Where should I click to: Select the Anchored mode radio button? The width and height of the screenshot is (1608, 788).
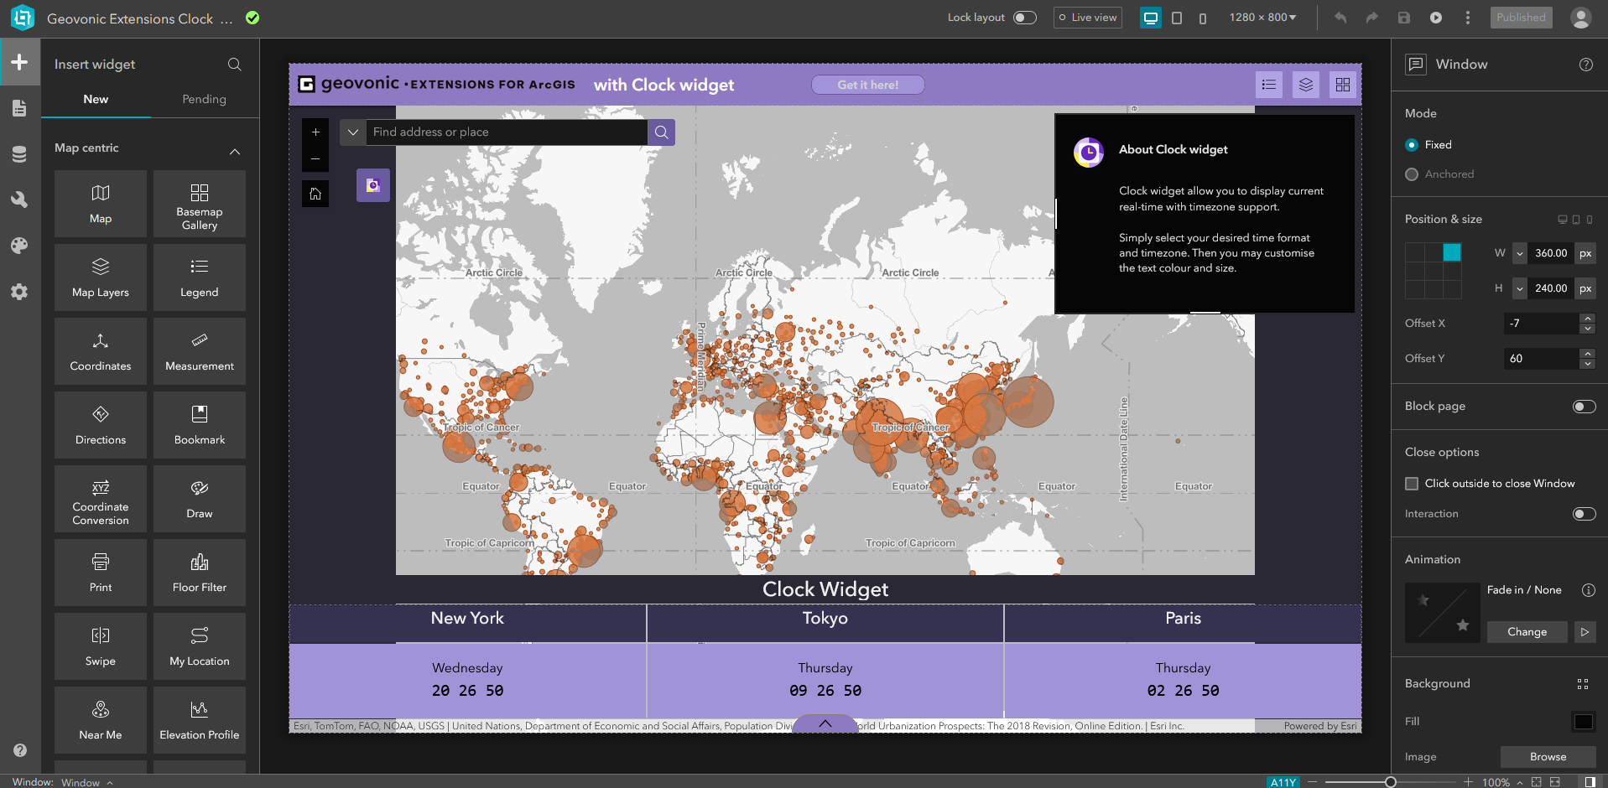click(1412, 174)
